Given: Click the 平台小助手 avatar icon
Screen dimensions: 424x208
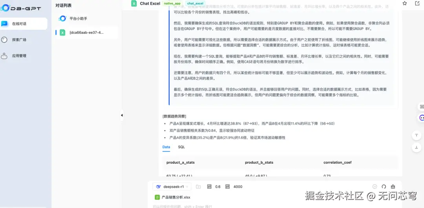Looking at the screenshot, I should 62,18.
